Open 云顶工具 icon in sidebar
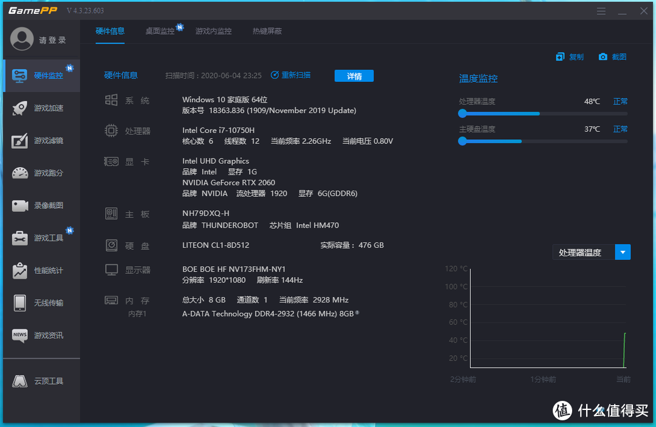This screenshot has width=656, height=427. click(19, 381)
